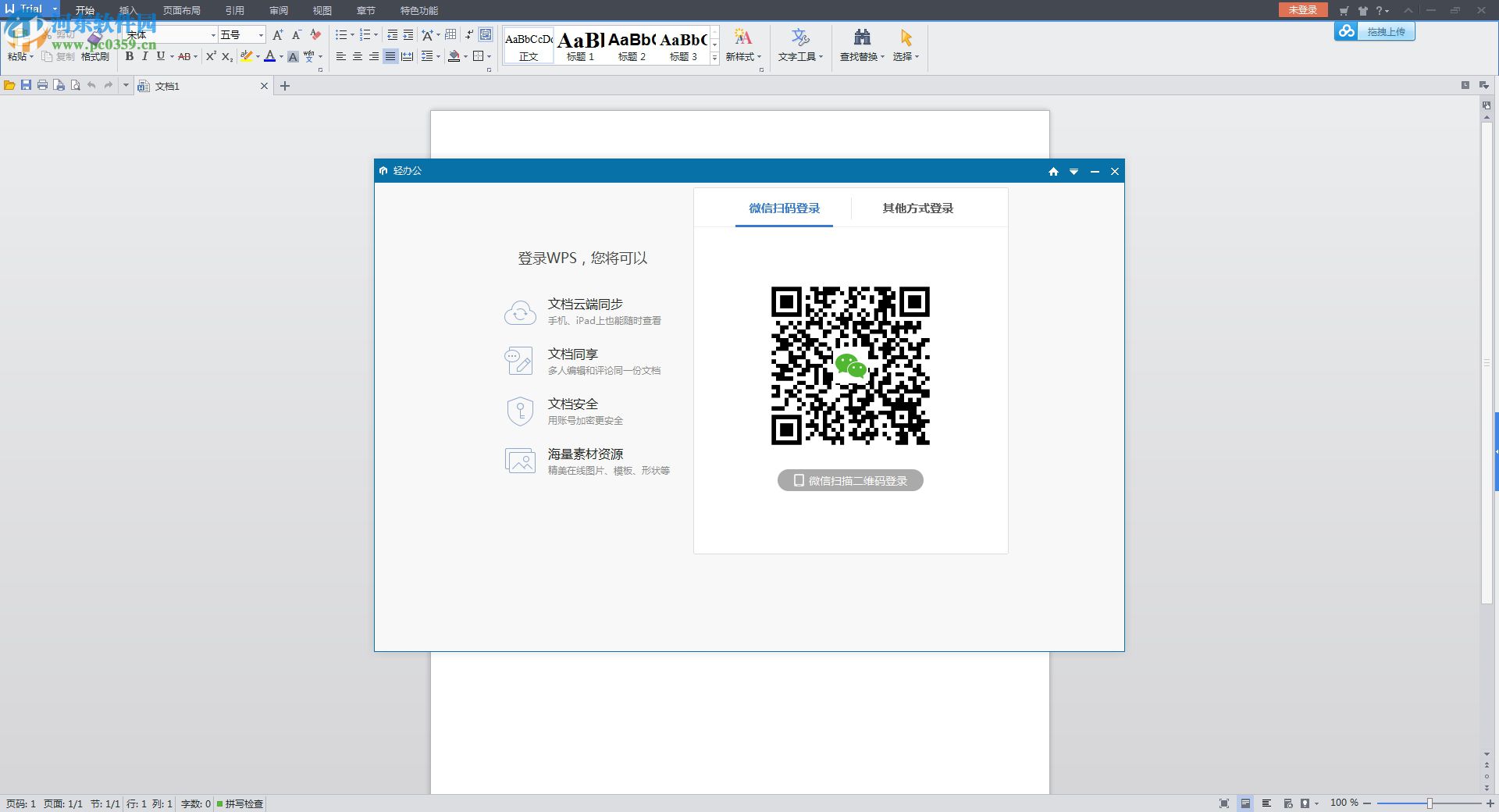Image resolution: width=1499 pixels, height=812 pixels.
Task: Undo the last action
Action: click(91, 85)
